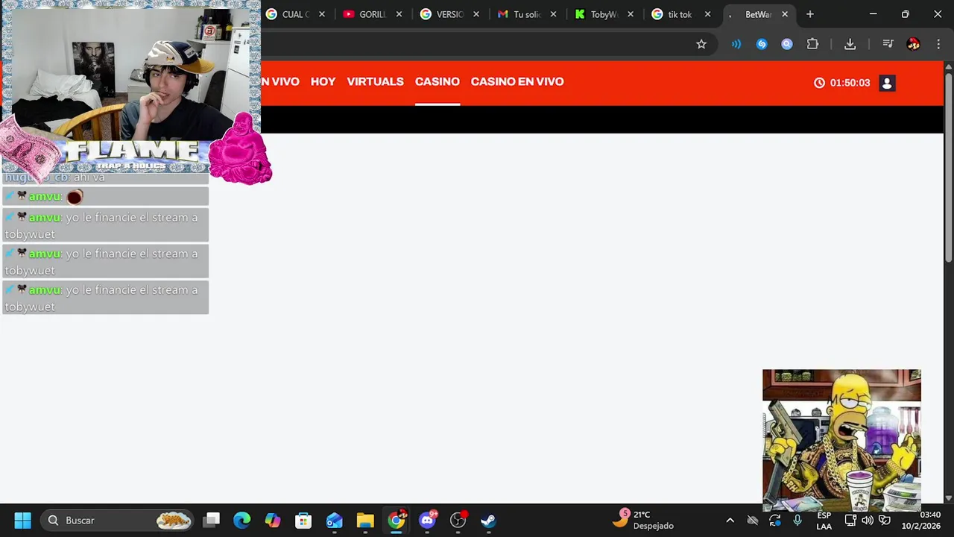
Task: Click the streamer webcam overlay
Action: (x=130, y=75)
